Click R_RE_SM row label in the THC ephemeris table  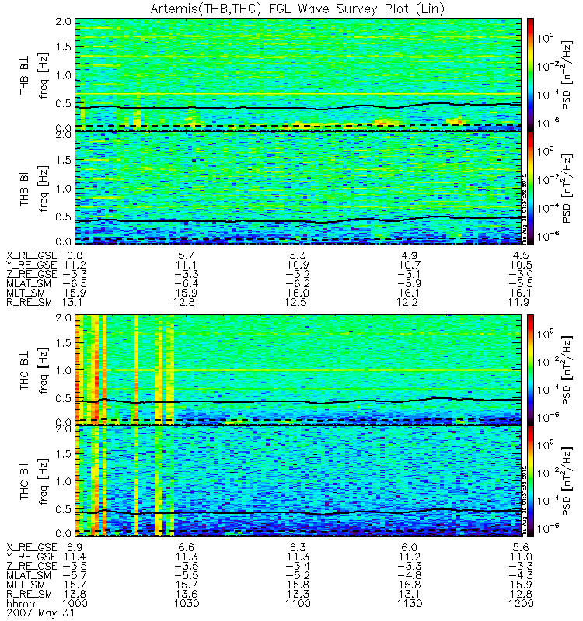(x=29, y=594)
